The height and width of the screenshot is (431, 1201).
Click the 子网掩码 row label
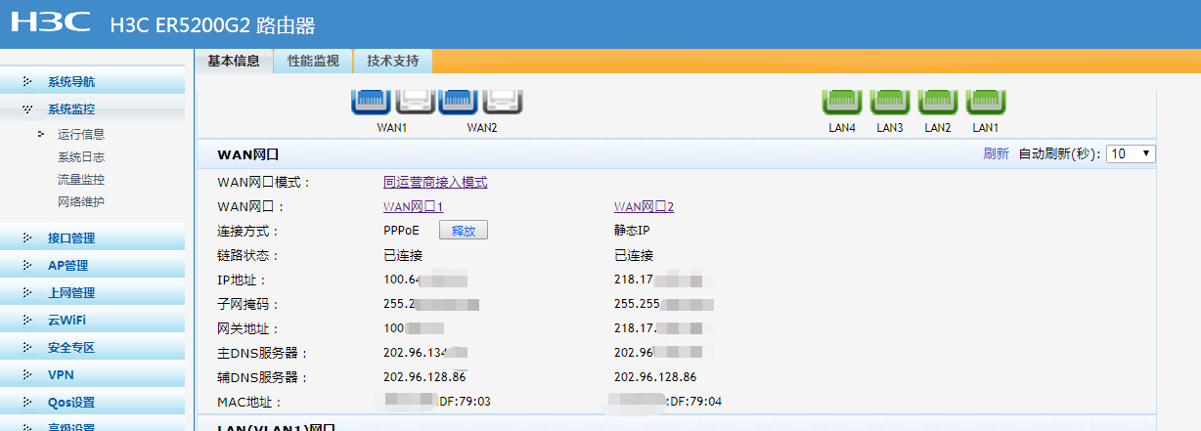click(248, 305)
